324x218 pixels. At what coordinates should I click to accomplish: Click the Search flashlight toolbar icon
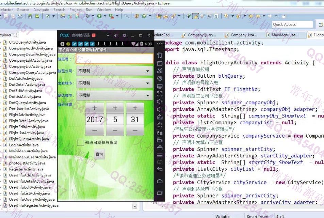(174, 16)
